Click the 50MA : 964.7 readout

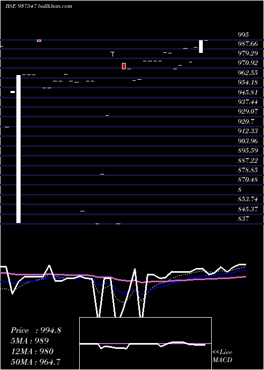[35, 362]
